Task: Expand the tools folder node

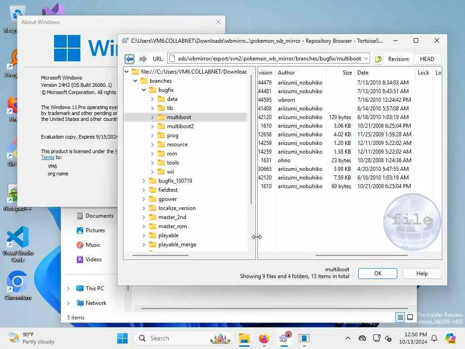Action: click(x=152, y=163)
